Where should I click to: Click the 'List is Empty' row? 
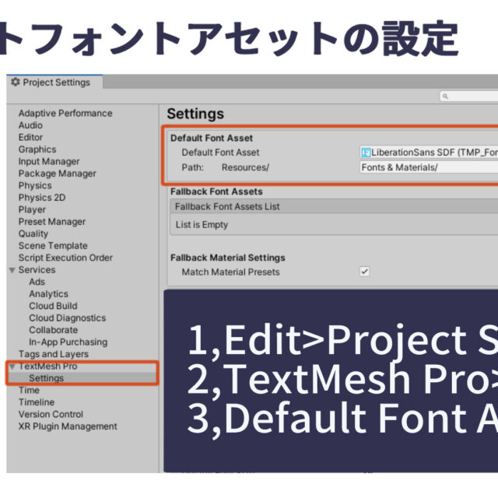[x=334, y=225]
